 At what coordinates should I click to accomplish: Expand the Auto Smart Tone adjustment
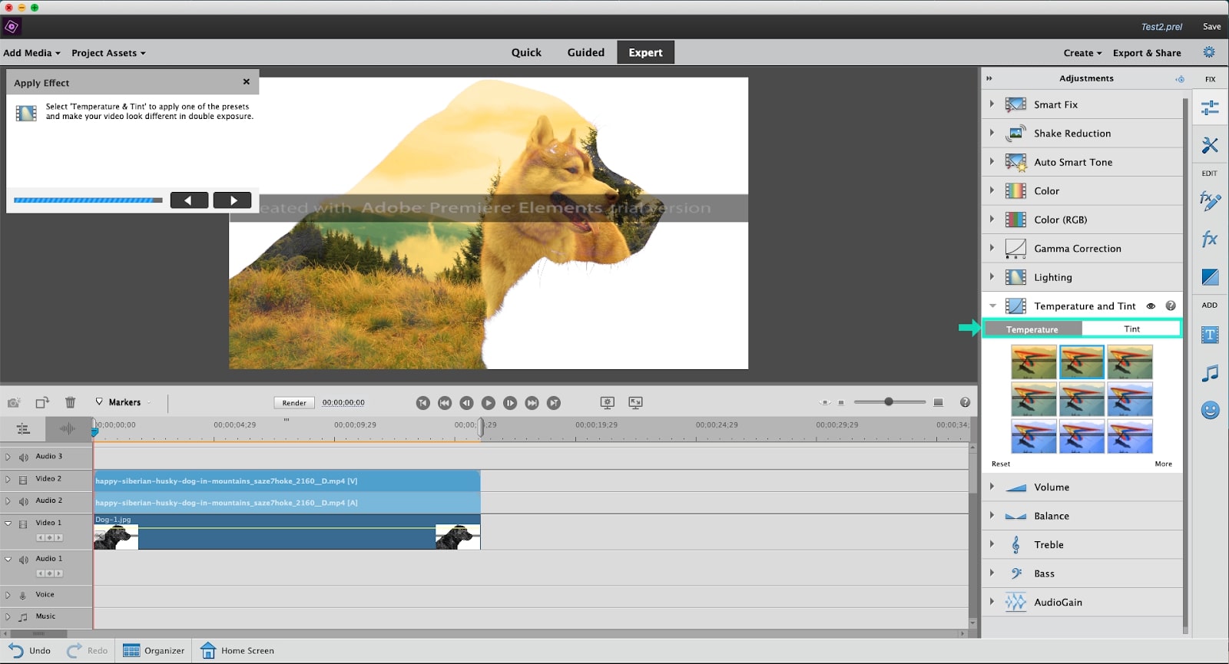(x=992, y=162)
